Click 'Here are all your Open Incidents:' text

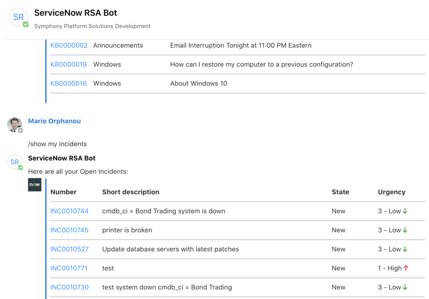pyautogui.click(x=78, y=172)
